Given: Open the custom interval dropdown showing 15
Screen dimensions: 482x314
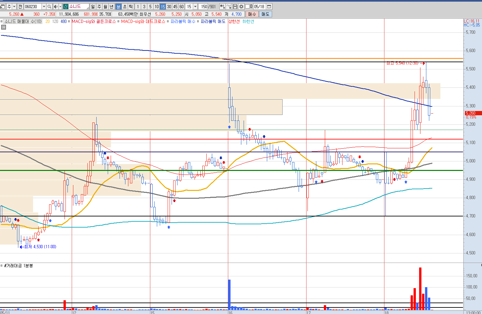Looking at the screenshot, I should (x=195, y=7).
